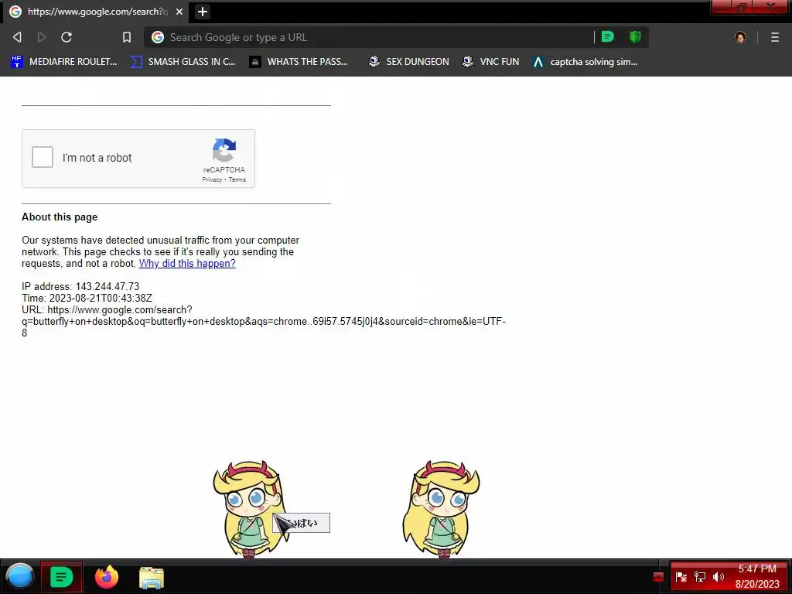Launch Firefox from the taskbar
Screen dimensions: 792x594
[x=107, y=576]
